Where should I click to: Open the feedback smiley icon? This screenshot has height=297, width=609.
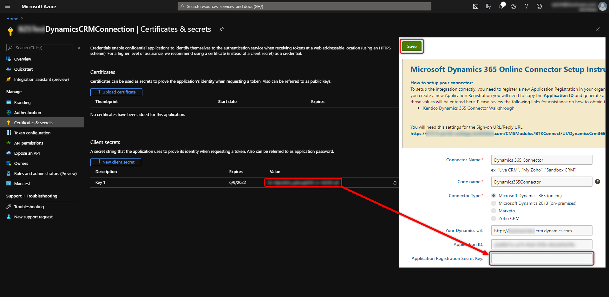point(539,6)
